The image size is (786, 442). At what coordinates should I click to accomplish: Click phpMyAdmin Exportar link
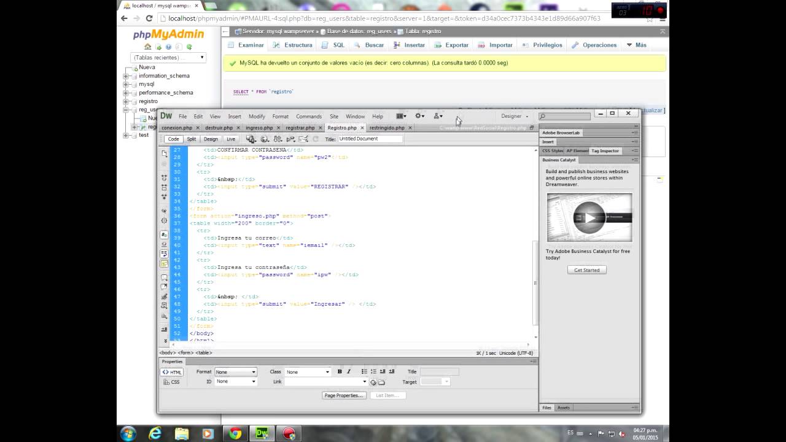click(x=451, y=45)
